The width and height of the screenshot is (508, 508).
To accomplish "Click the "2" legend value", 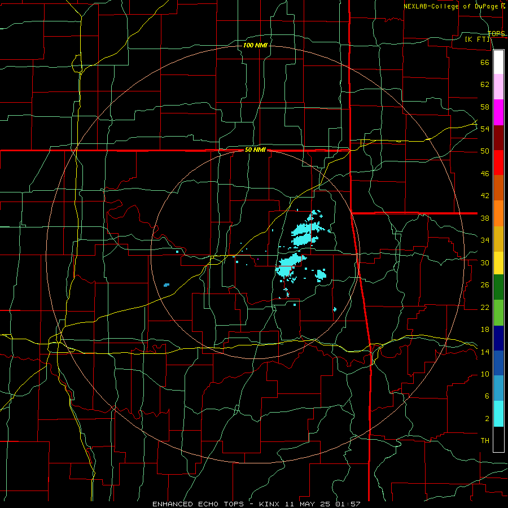I will tap(487, 419).
